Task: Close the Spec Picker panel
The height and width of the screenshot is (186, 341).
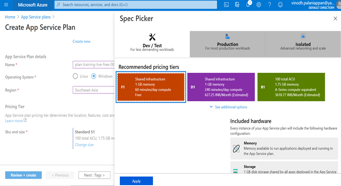Action: tap(335, 18)
